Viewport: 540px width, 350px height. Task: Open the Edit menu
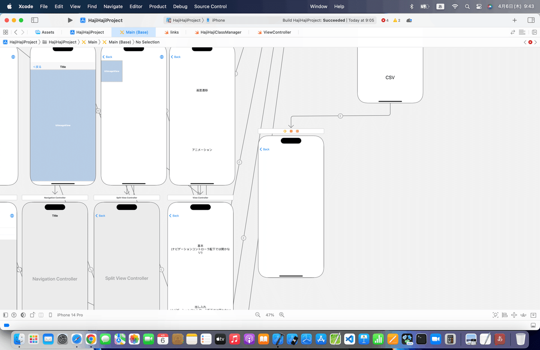(x=59, y=6)
